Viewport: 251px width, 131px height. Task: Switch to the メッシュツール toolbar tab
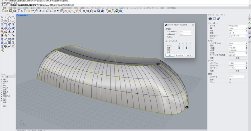click(136, 8)
